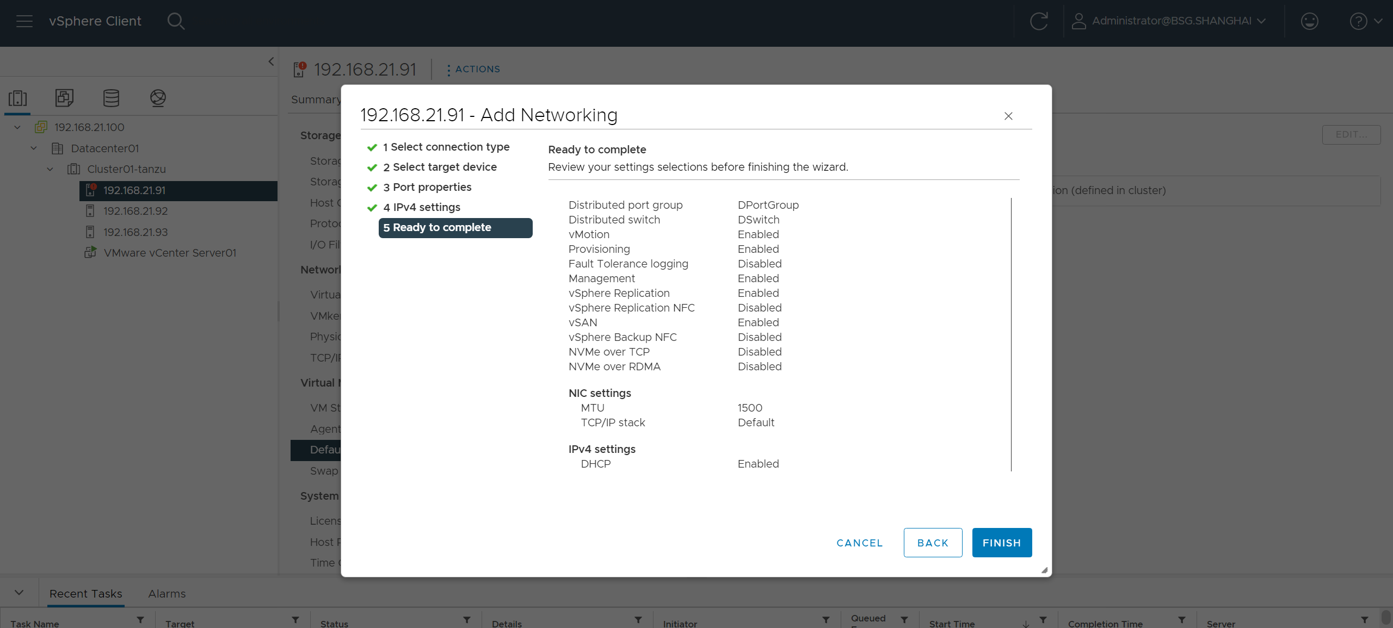Open the Administrator@BSG.SHANGHAI user dropdown
This screenshot has width=1393, height=628.
point(1169,21)
